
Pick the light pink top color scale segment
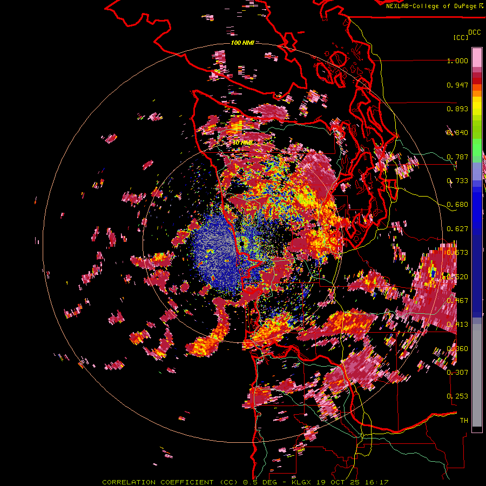point(477,57)
